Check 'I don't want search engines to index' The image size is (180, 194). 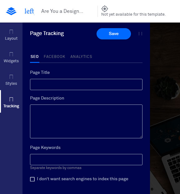click(32, 179)
